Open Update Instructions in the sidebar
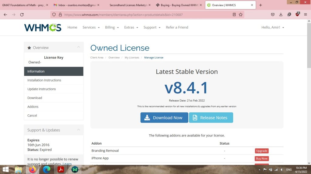The image size is (311, 174). click(x=53, y=89)
